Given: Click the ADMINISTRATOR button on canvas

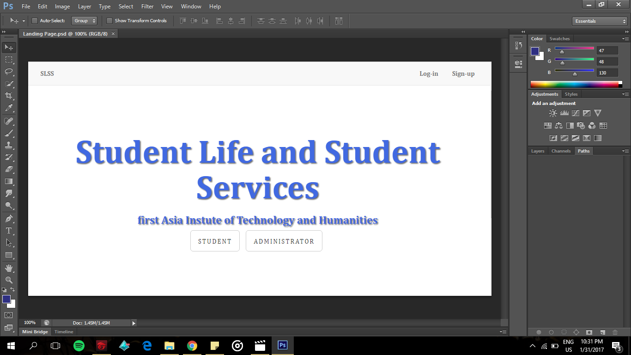Looking at the screenshot, I should (284, 241).
